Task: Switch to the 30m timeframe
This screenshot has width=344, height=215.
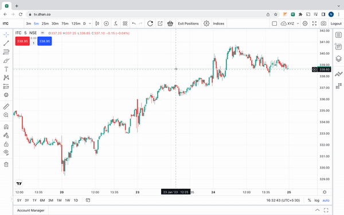Action: (55, 24)
